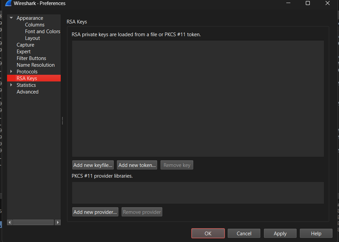Click the Add new keyfile button
This screenshot has width=339, height=242.
[93, 165]
